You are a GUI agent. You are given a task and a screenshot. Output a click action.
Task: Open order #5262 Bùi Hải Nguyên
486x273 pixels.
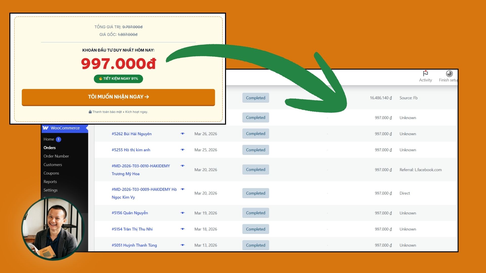(132, 134)
